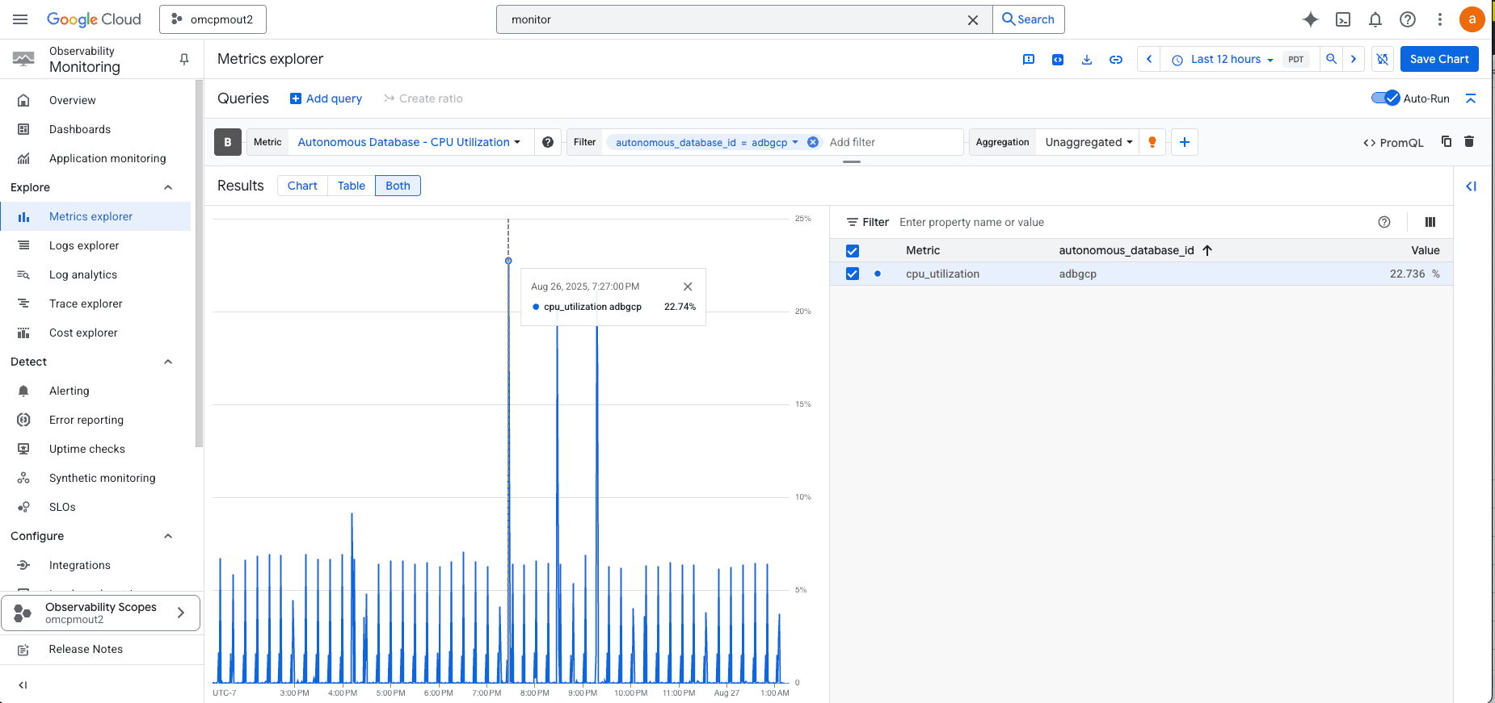This screenshot has width=1495, height=703.
Task: Collapse the left navigation sidebar
Action: 23,685
